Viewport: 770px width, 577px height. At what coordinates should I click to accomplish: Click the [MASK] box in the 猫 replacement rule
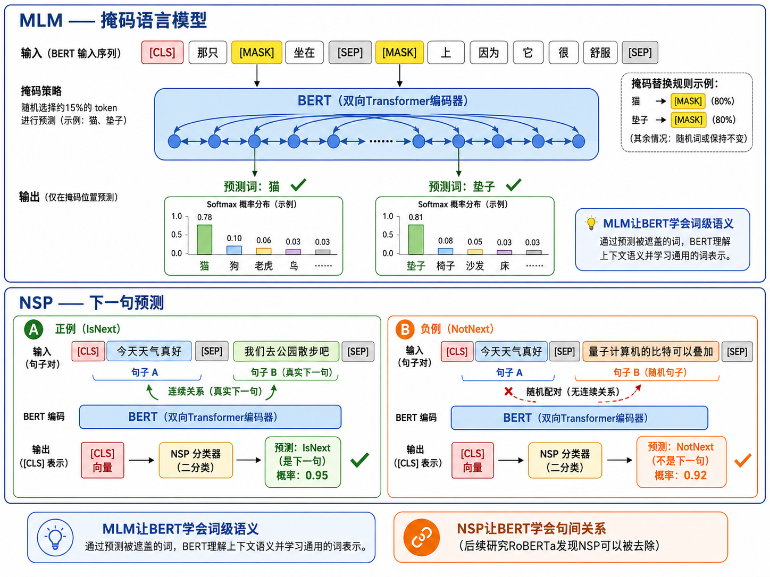688,101
